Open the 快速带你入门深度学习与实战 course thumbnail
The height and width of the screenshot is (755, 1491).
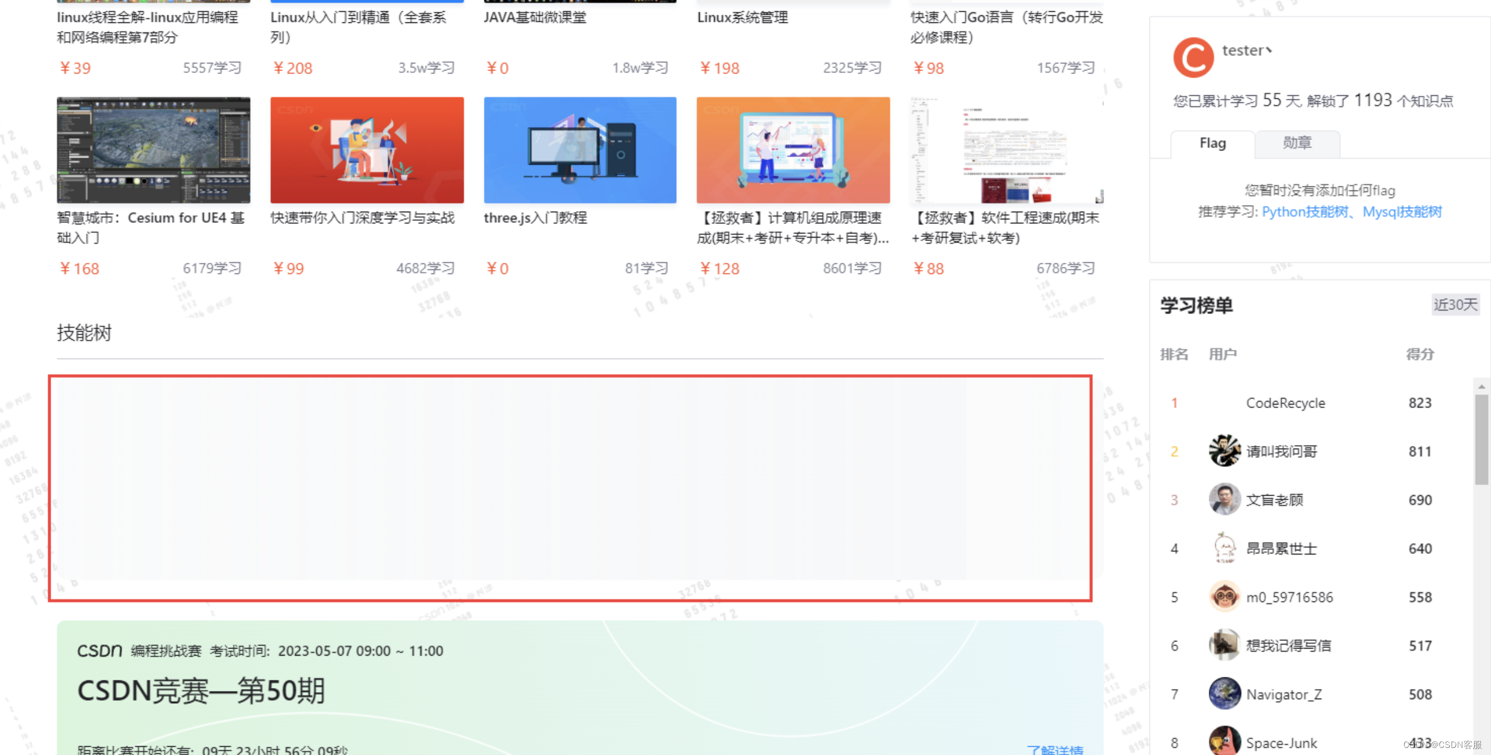pos(367,150)
